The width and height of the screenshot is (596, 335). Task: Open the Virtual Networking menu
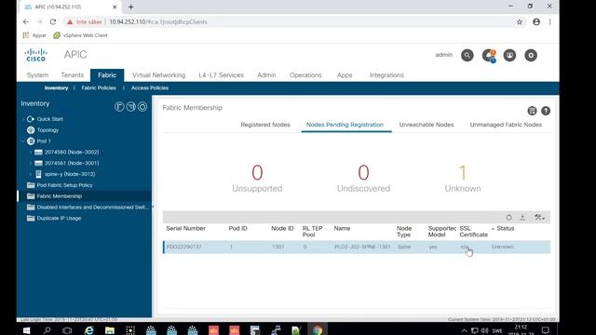[x=159, y=75]
